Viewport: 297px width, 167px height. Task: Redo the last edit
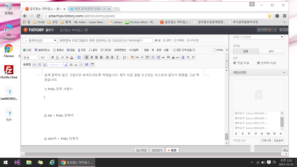[193, 57]
